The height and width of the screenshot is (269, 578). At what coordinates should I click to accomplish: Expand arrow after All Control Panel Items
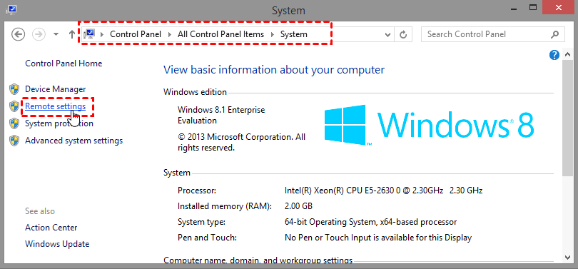tap(273, 35)
